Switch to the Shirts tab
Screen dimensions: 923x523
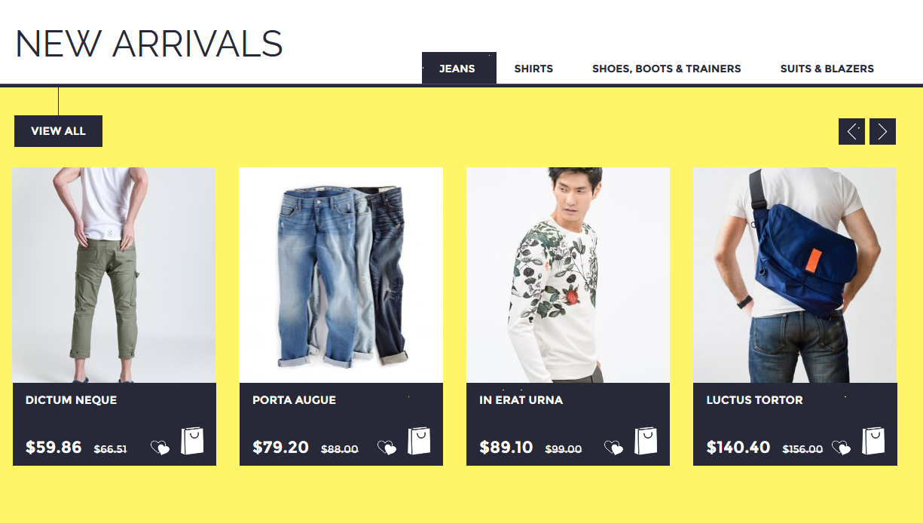click(533, 69)
